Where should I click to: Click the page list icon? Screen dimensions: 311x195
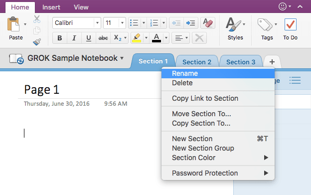[x=295, y=80]
